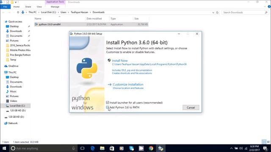Open Task View on taskbar

[x=83, y=148]
